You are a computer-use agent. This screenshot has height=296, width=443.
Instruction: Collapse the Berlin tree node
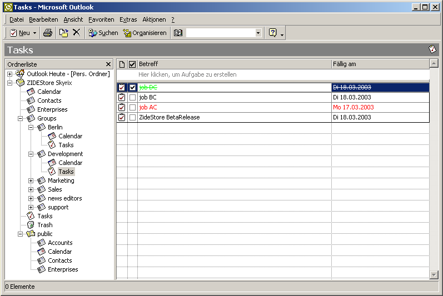pos(31,127)
